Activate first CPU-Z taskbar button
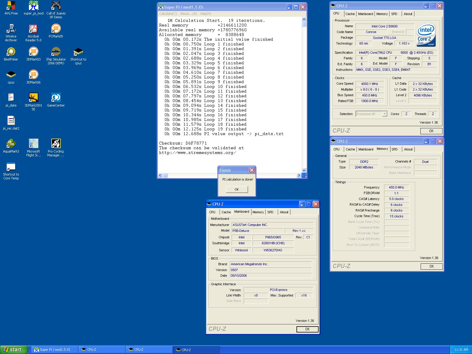472x354 pixels. 102,350
